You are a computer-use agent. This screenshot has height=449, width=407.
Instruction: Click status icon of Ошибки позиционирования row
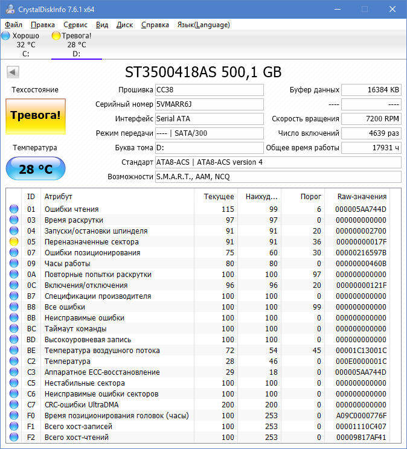coord(14,252)
